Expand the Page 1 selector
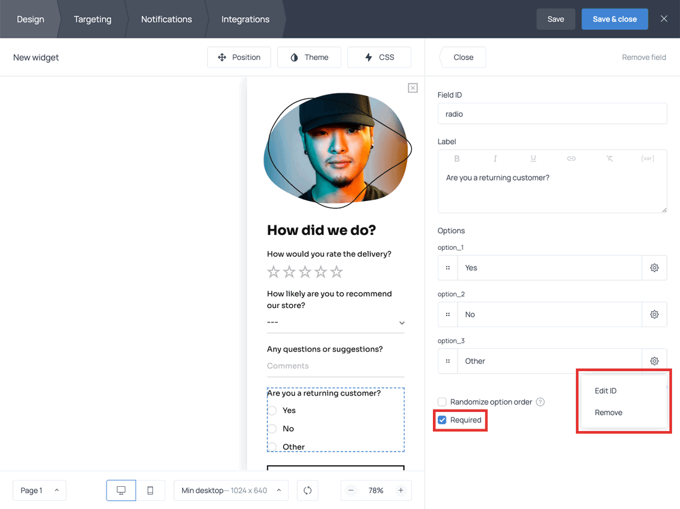This screenshot has width=680, height=509. tap(39, 490)
